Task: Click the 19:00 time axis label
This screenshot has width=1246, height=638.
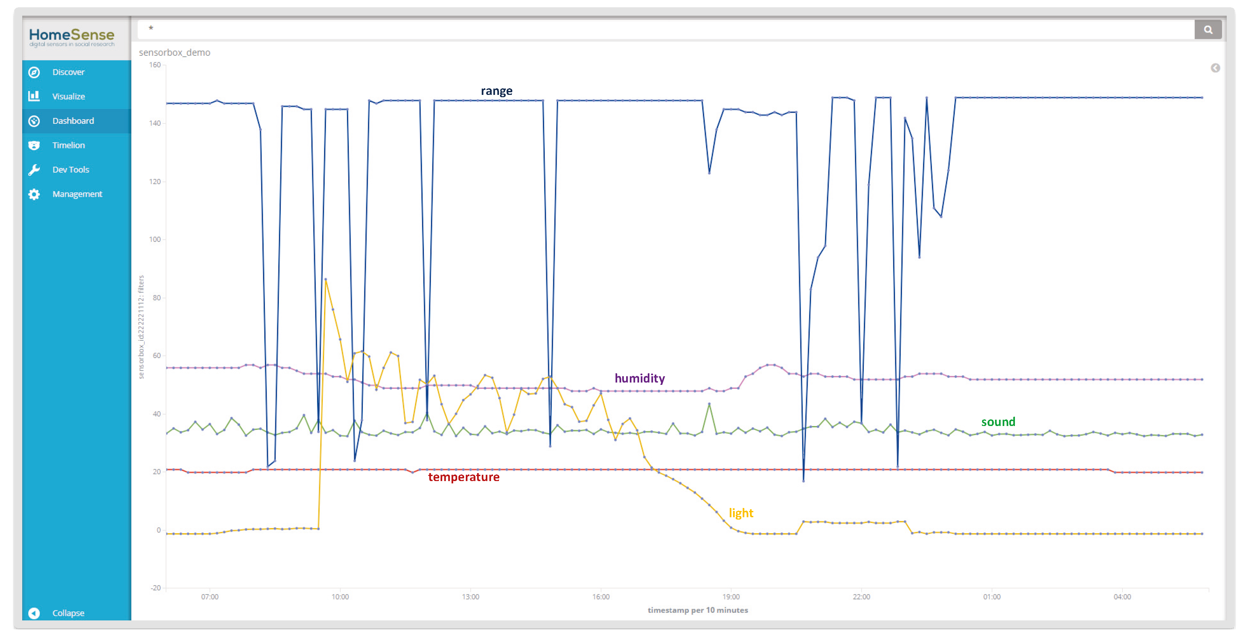Action: [x=731, y=597]
